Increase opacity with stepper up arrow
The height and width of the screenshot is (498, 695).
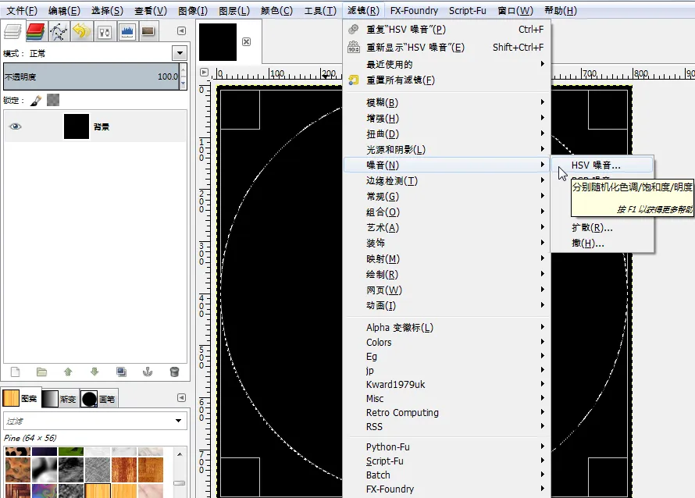tap(183, 70)
